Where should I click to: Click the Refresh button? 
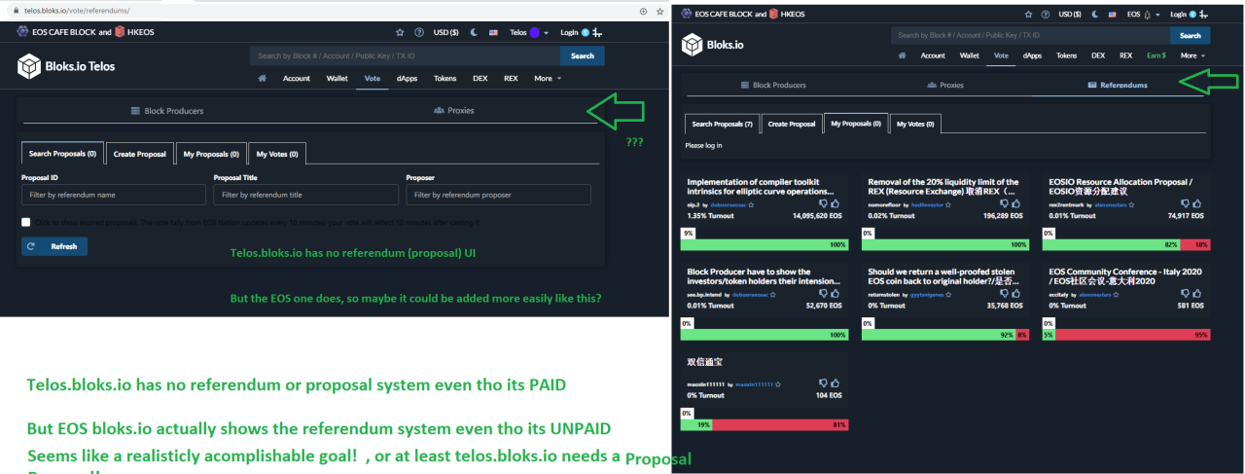(54, 246)
